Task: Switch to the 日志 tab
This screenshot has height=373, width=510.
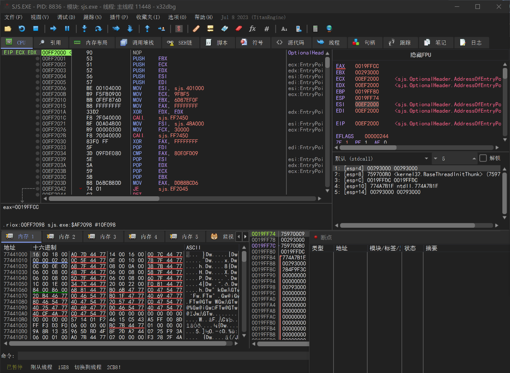Action: click(471, 42)
